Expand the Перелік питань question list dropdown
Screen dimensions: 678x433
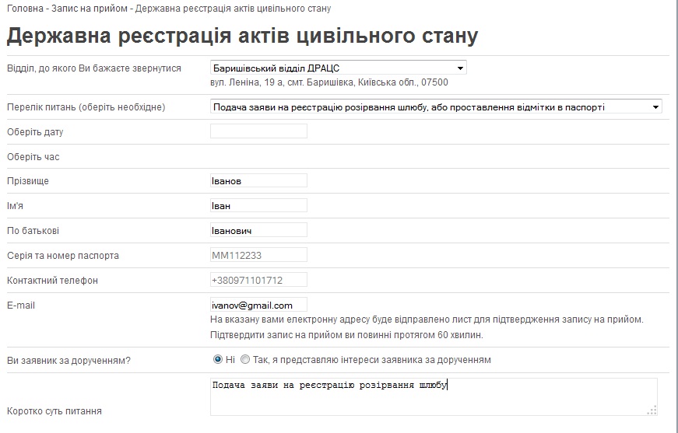436,107
